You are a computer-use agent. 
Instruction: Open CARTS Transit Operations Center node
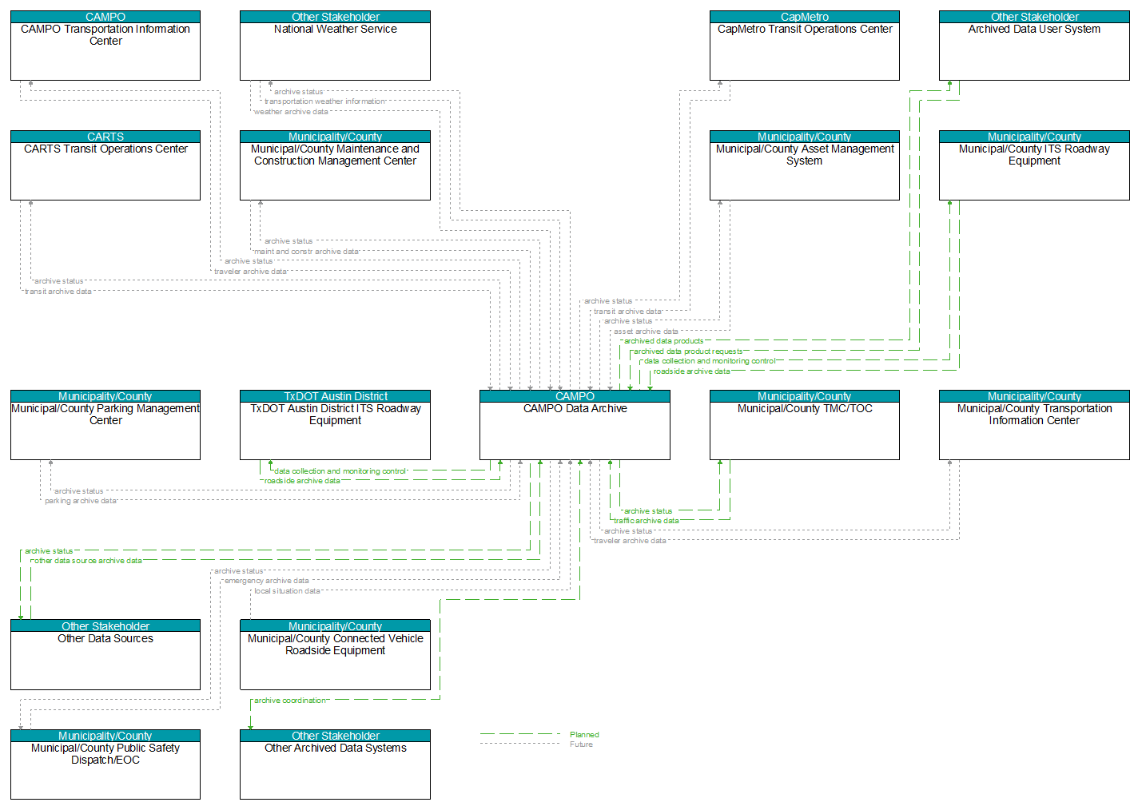point(105,165)
